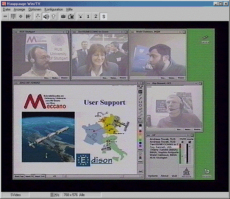Click the Alle status bar entry
This screenshot has width=230, height=199.
[x=90, y=195]
